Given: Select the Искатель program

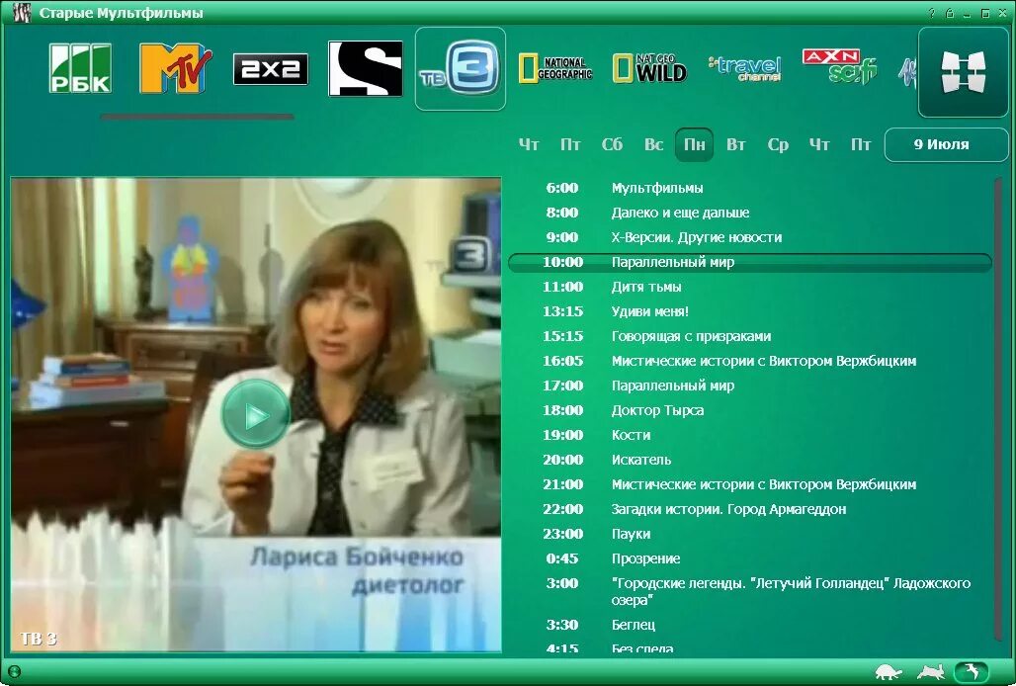Looking at the screenshot, I should pyautogui.click(x=750, y=460).
